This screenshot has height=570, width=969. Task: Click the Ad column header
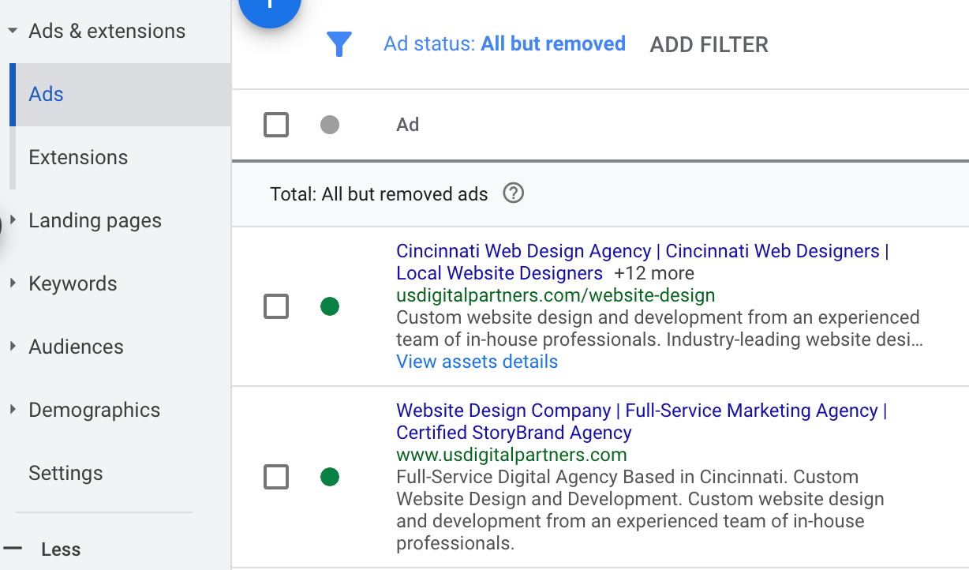(407, 125)
